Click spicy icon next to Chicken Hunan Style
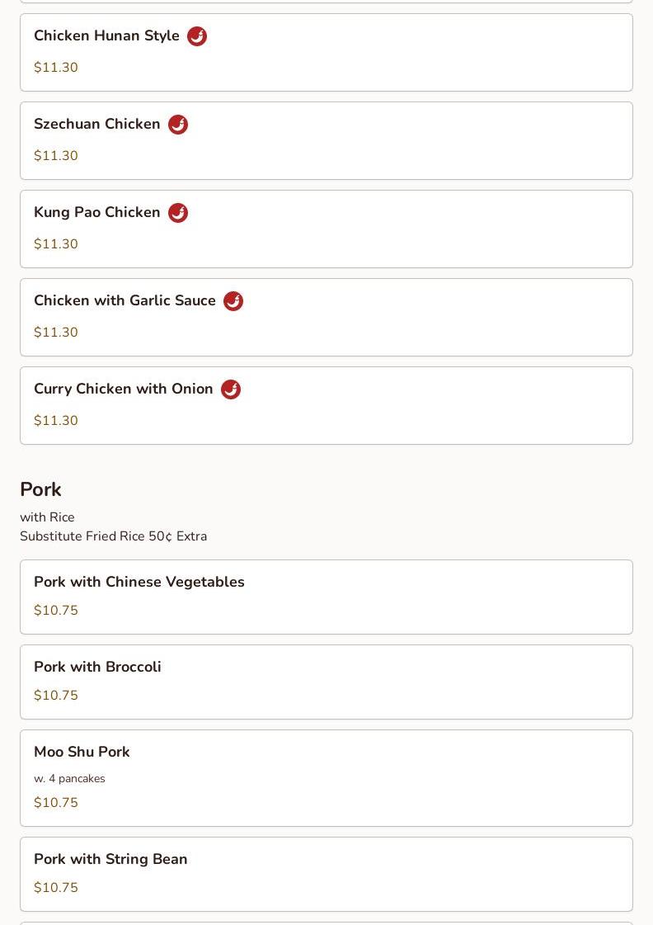This screenshot has height=925, width=653. tap(197, 36)
